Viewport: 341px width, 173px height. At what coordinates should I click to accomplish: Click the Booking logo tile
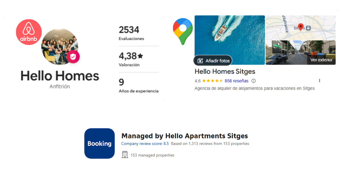(x=100, y=143)
